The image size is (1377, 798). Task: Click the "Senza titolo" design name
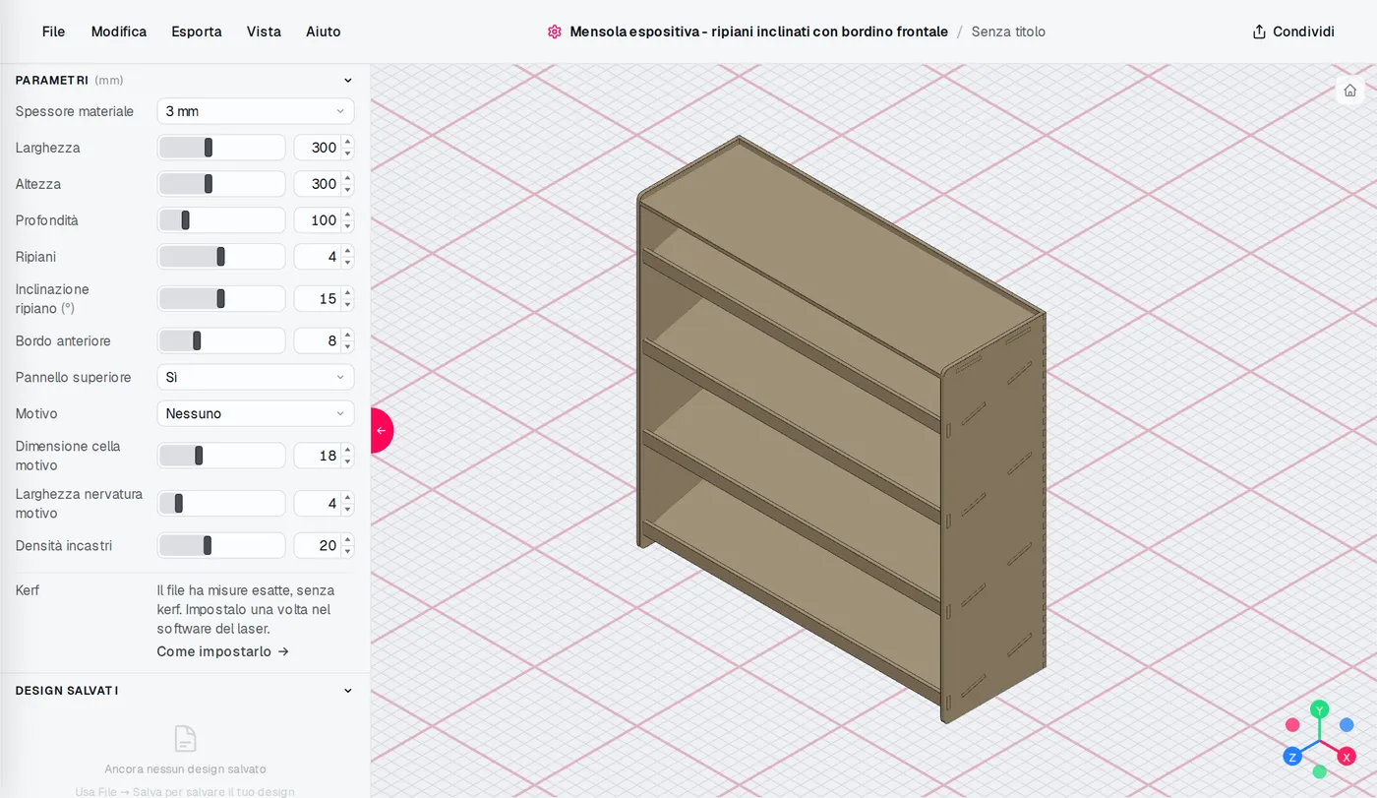pos(1008,31)
